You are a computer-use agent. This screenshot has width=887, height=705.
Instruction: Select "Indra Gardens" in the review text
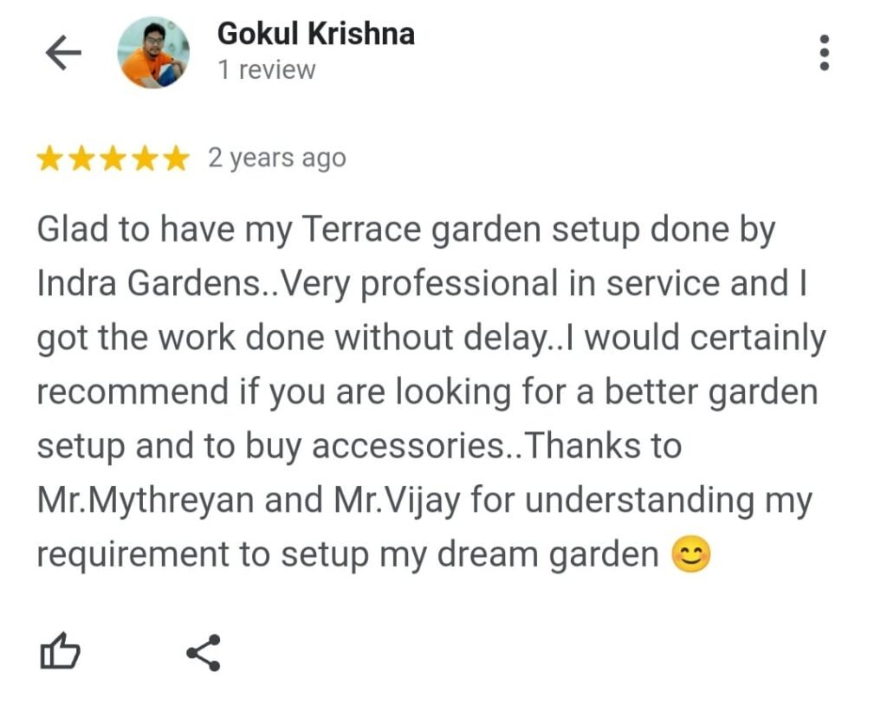click(x=149, y=283)
